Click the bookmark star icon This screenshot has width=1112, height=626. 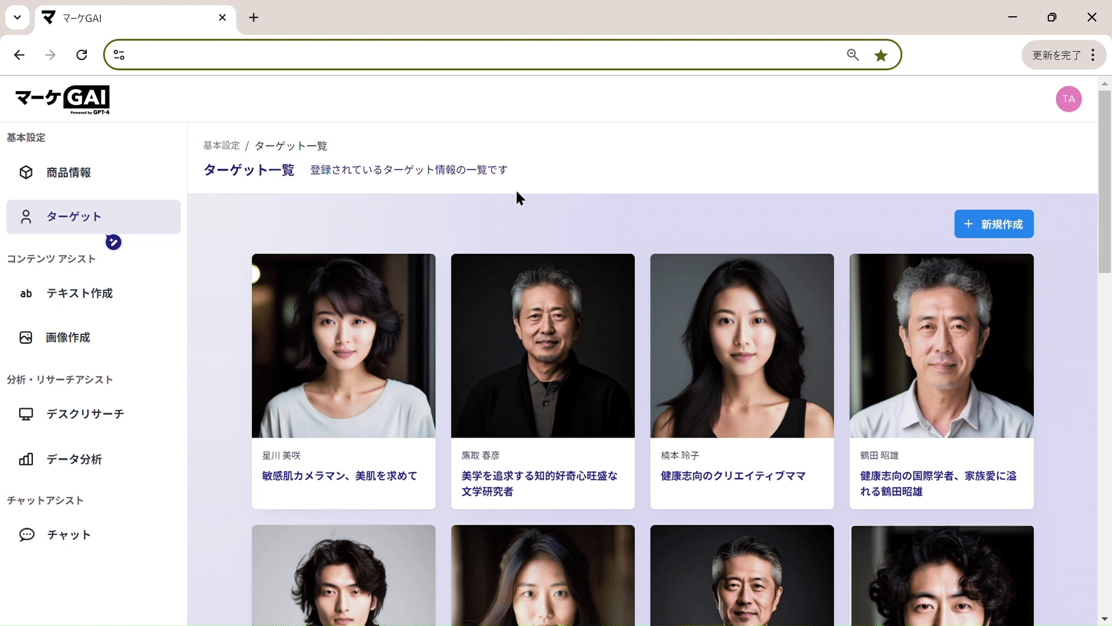coord(881,55)
